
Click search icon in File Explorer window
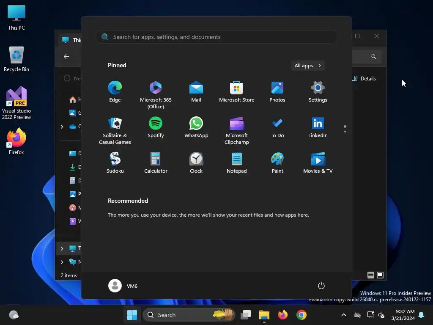pos(374,57)
